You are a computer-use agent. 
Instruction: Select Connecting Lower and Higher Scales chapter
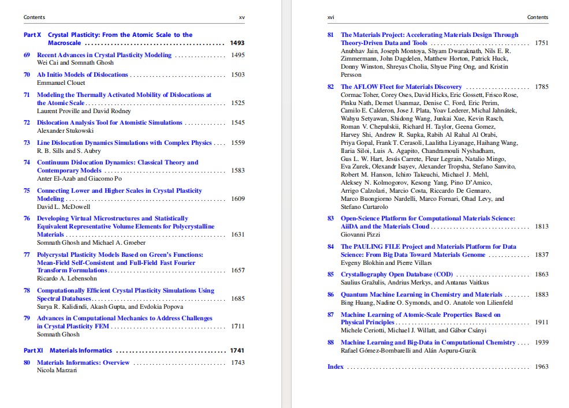(120, 194)
